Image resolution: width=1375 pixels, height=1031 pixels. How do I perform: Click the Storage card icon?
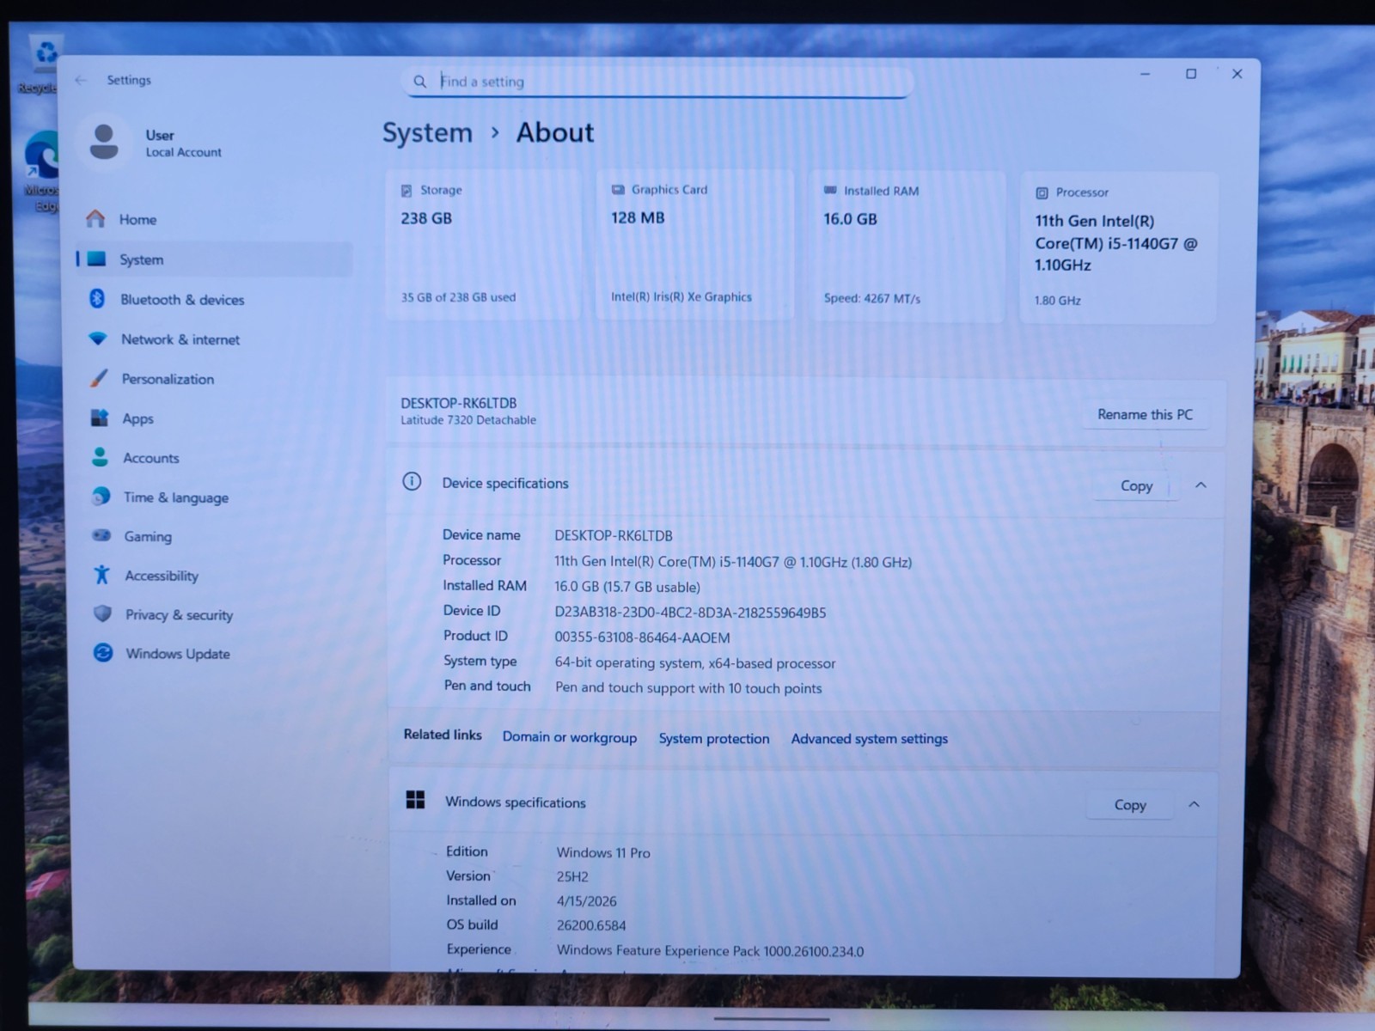(x=406, y=191)
